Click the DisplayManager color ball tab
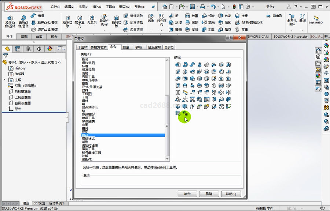Viewport: 330px width, 211px height. pyautogui.click(x=50, y=49)
